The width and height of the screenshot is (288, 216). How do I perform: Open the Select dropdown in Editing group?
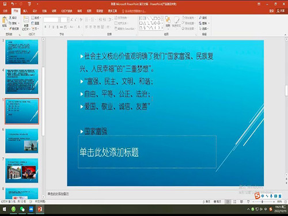tap(204, 29)
